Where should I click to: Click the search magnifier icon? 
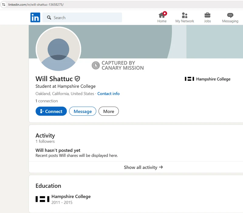[49, 18]
